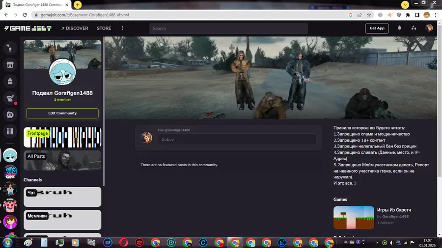
Task: Open the user avatar menu in Game Jolt header
Action: point(429,28)
